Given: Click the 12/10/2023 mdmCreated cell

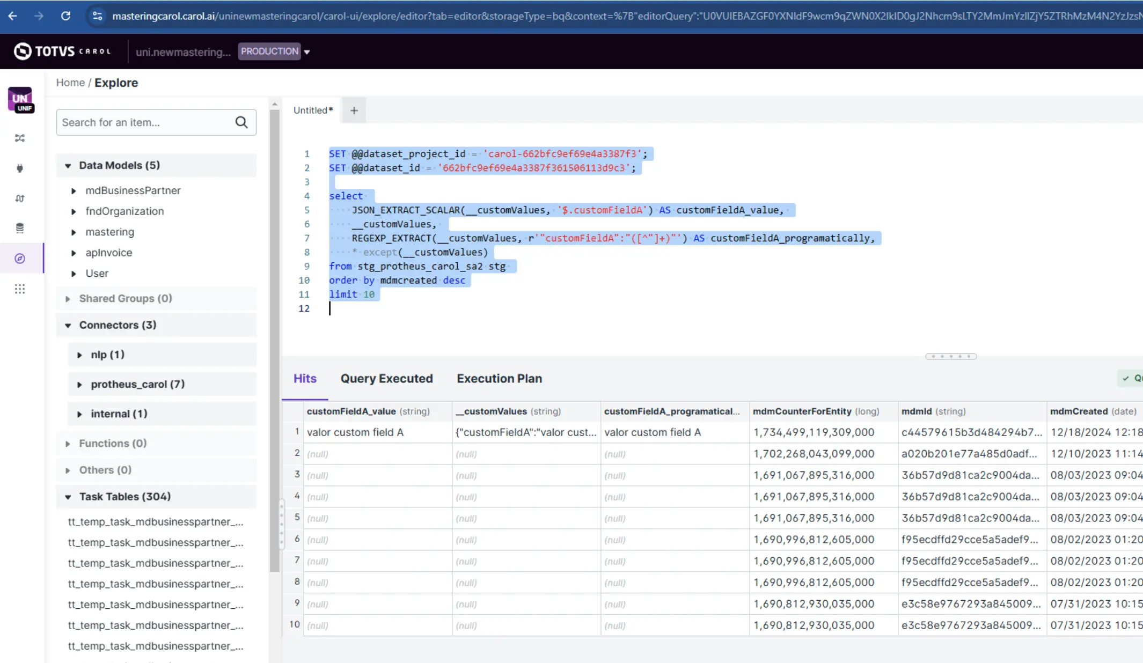Looking at the screenshot, I should [1095, 454].
